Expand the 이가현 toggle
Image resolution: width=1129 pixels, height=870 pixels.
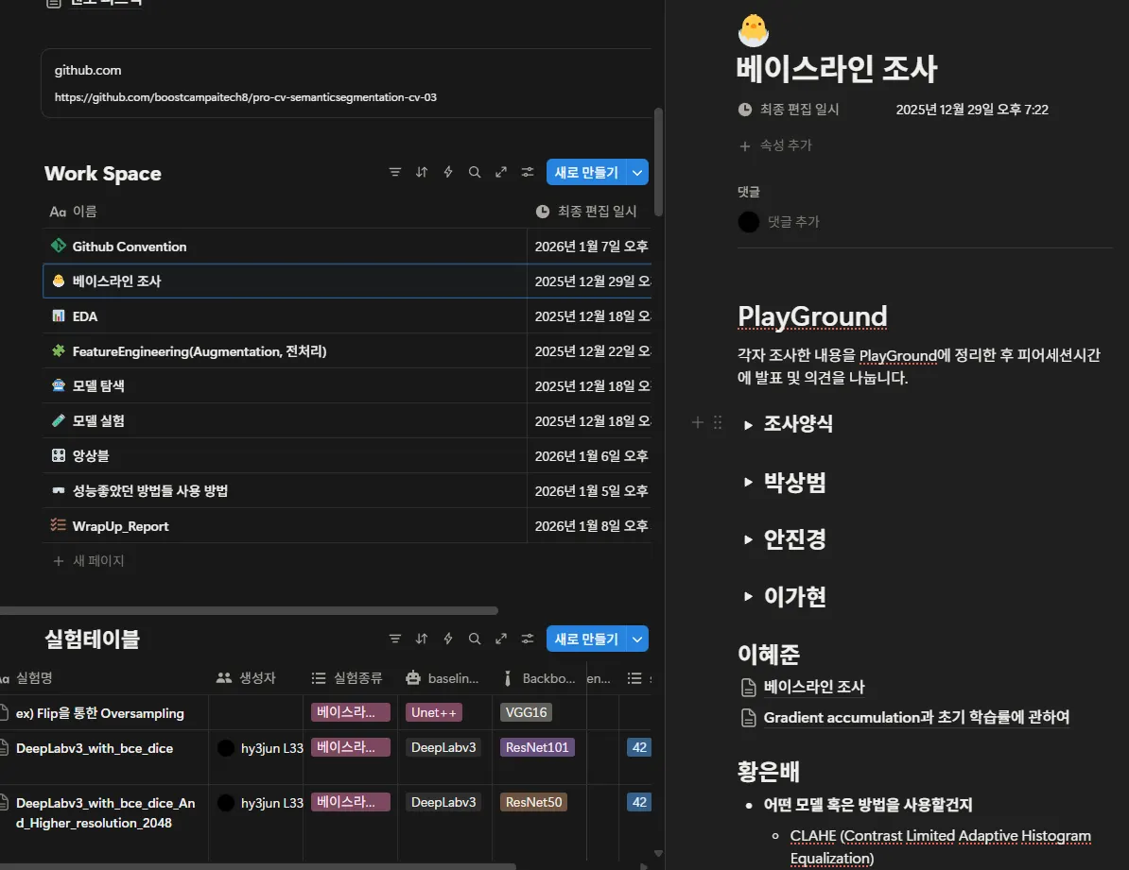(x=748, y=597)
